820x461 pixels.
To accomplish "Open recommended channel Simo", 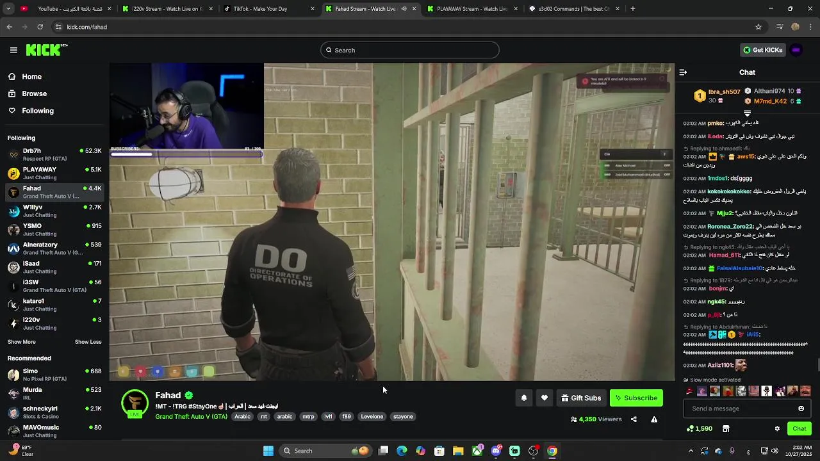I will point(54,375).
